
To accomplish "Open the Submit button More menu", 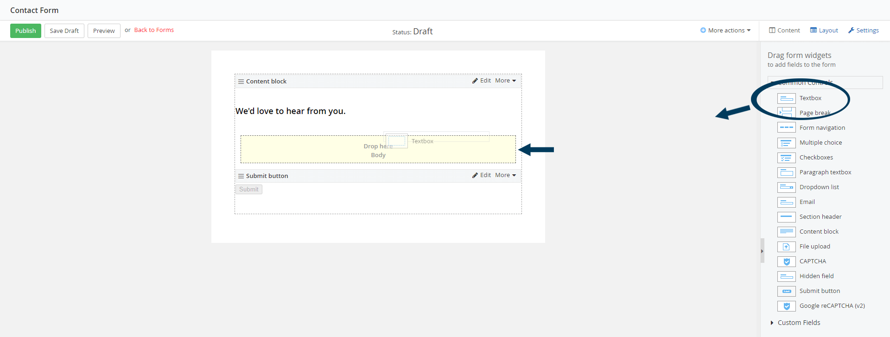I will (x=505, y=175).
